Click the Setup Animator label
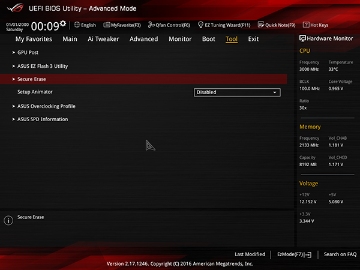Image resolution: width=360 pixels, height=270 pixels. click(35, 92)
